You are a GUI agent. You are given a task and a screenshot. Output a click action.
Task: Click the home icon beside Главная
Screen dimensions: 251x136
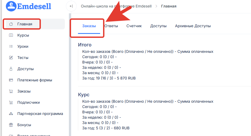pyautogui.click(x=11, y=24)
